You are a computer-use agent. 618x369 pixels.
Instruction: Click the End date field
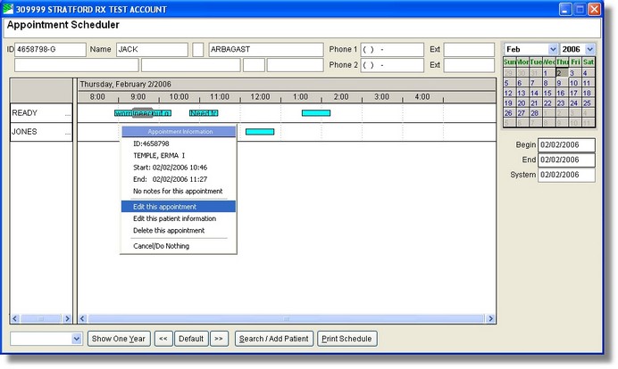[566, 160]
